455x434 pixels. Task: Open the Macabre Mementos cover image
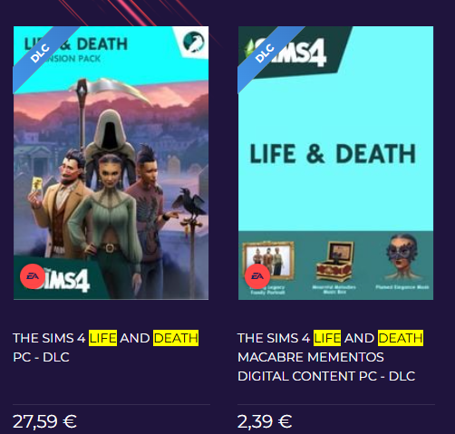[335, 163]
